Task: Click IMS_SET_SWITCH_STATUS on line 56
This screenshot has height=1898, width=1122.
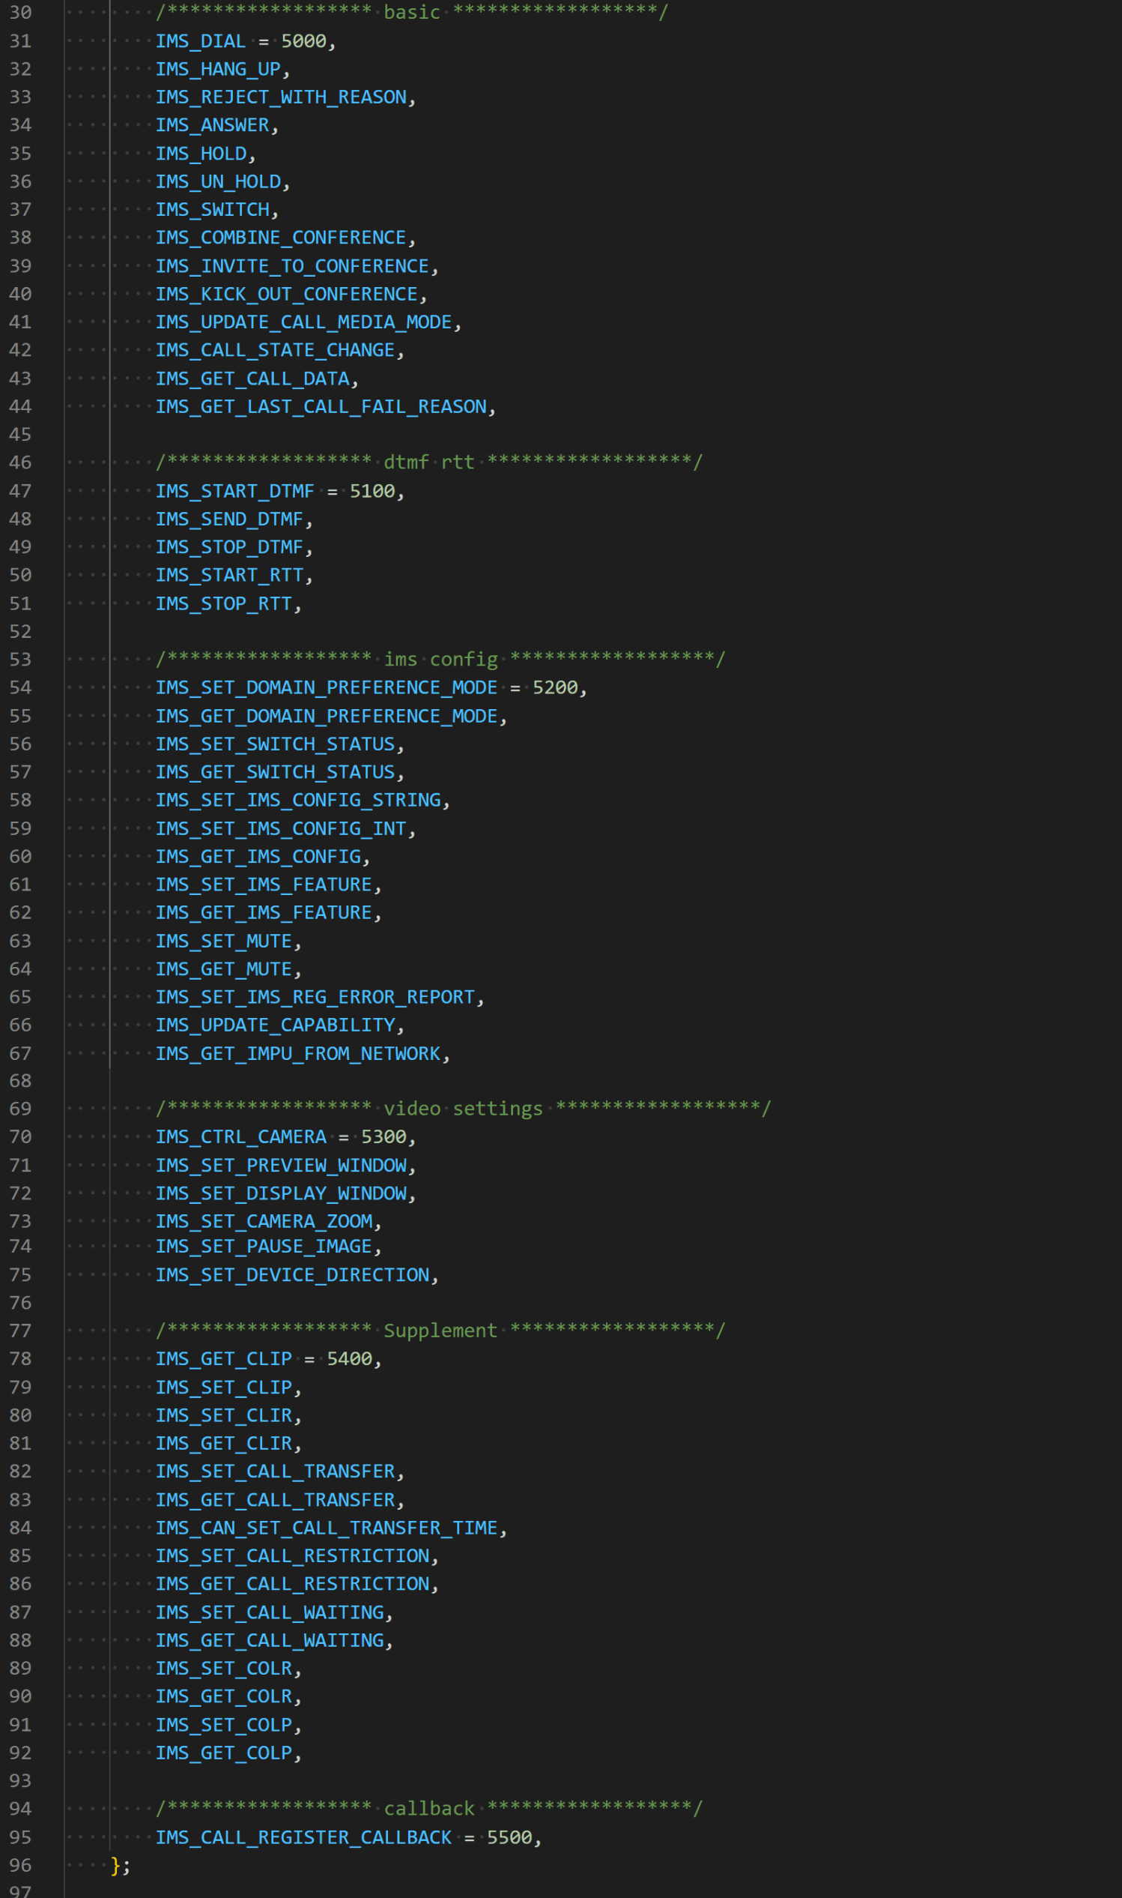Action: [x=275, y=744]
